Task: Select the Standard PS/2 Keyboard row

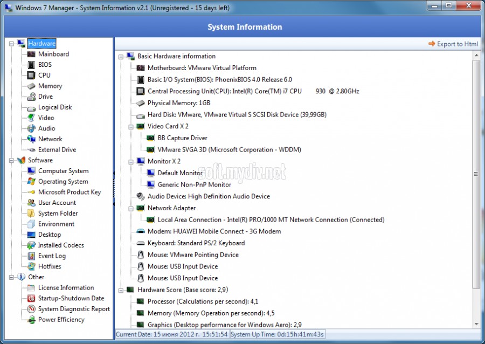Action: pyautogui.click(x=196, y=243)
